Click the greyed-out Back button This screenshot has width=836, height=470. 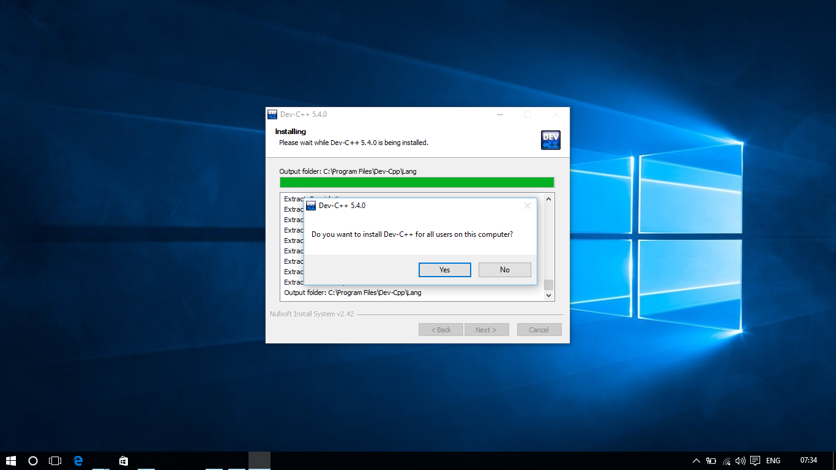(x=441, y=330)
